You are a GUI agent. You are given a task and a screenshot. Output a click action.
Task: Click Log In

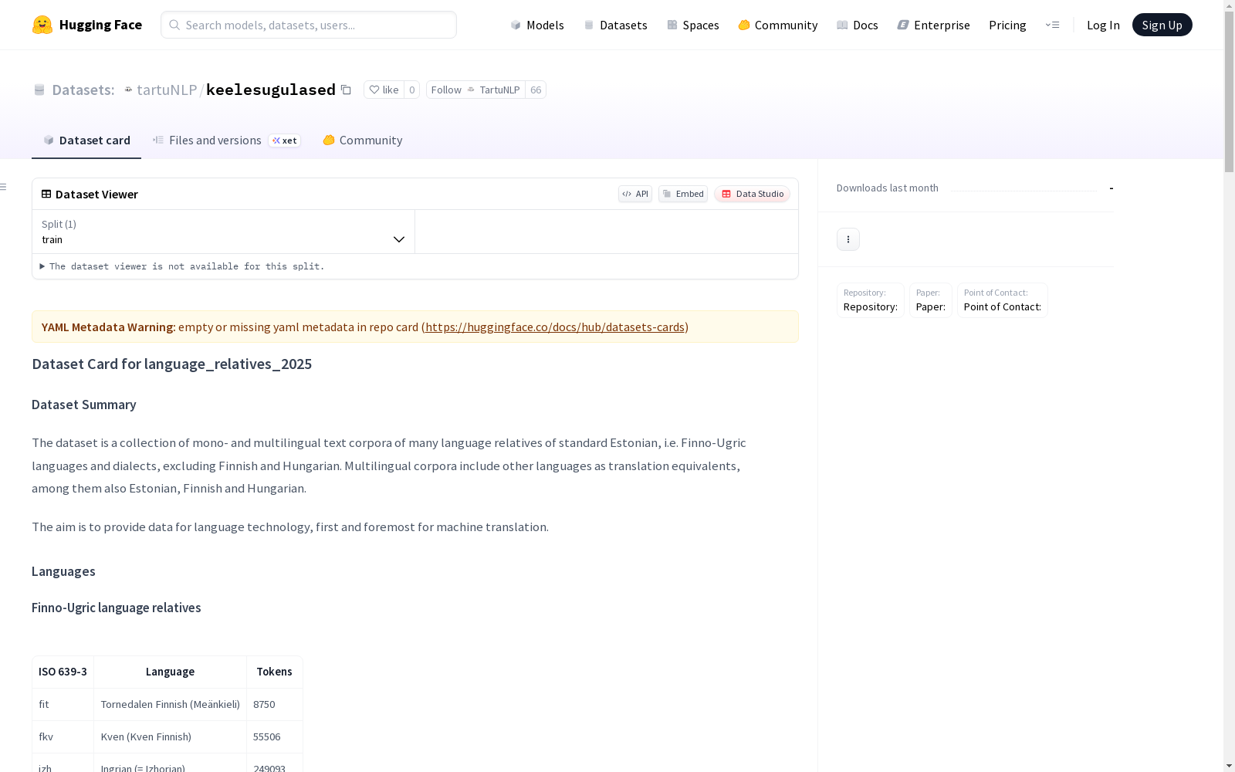pyautogui.click(x=1103, y=25)
